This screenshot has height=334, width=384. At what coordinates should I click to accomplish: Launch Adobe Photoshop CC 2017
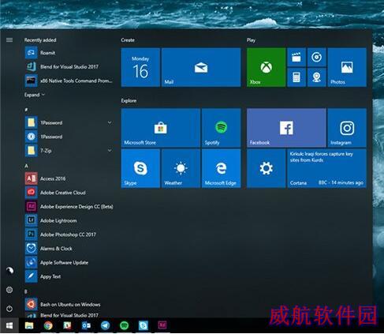69,235
